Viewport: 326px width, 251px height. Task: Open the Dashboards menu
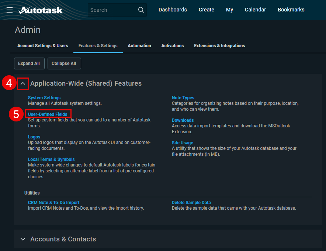173,10
